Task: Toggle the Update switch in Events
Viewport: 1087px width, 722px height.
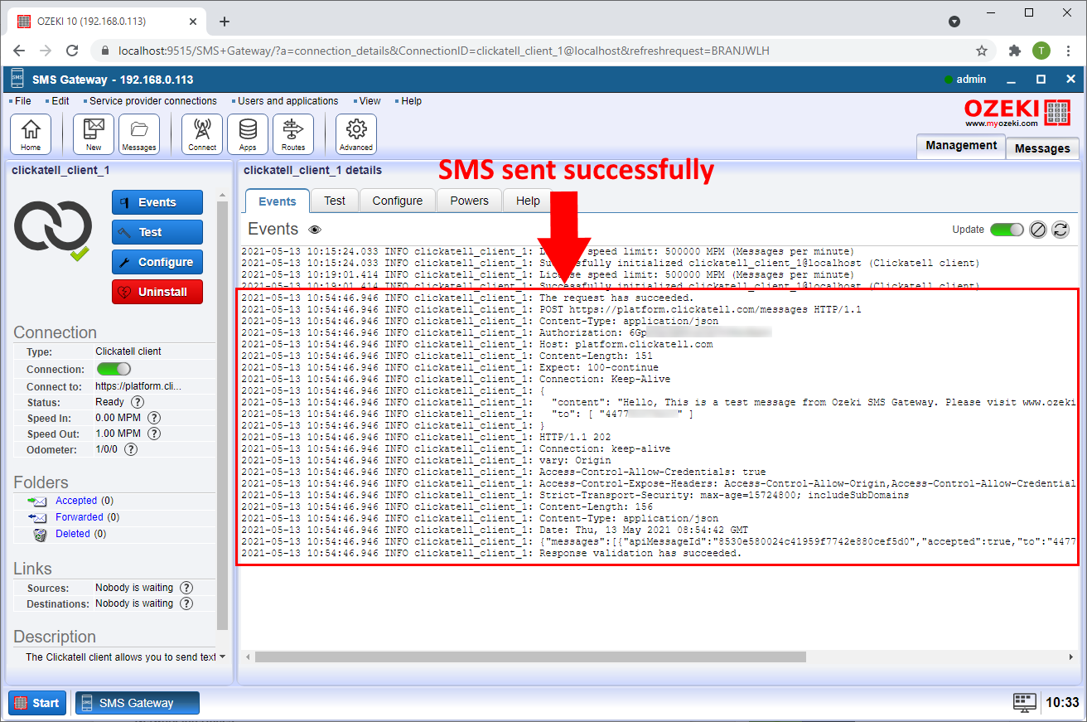Action: point(1007,230)
